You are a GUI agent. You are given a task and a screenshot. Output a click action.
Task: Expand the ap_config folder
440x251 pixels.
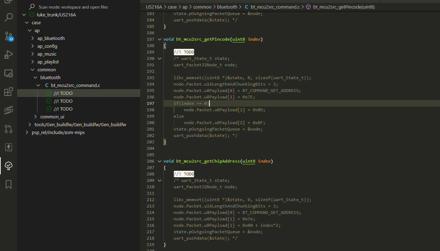32,46
